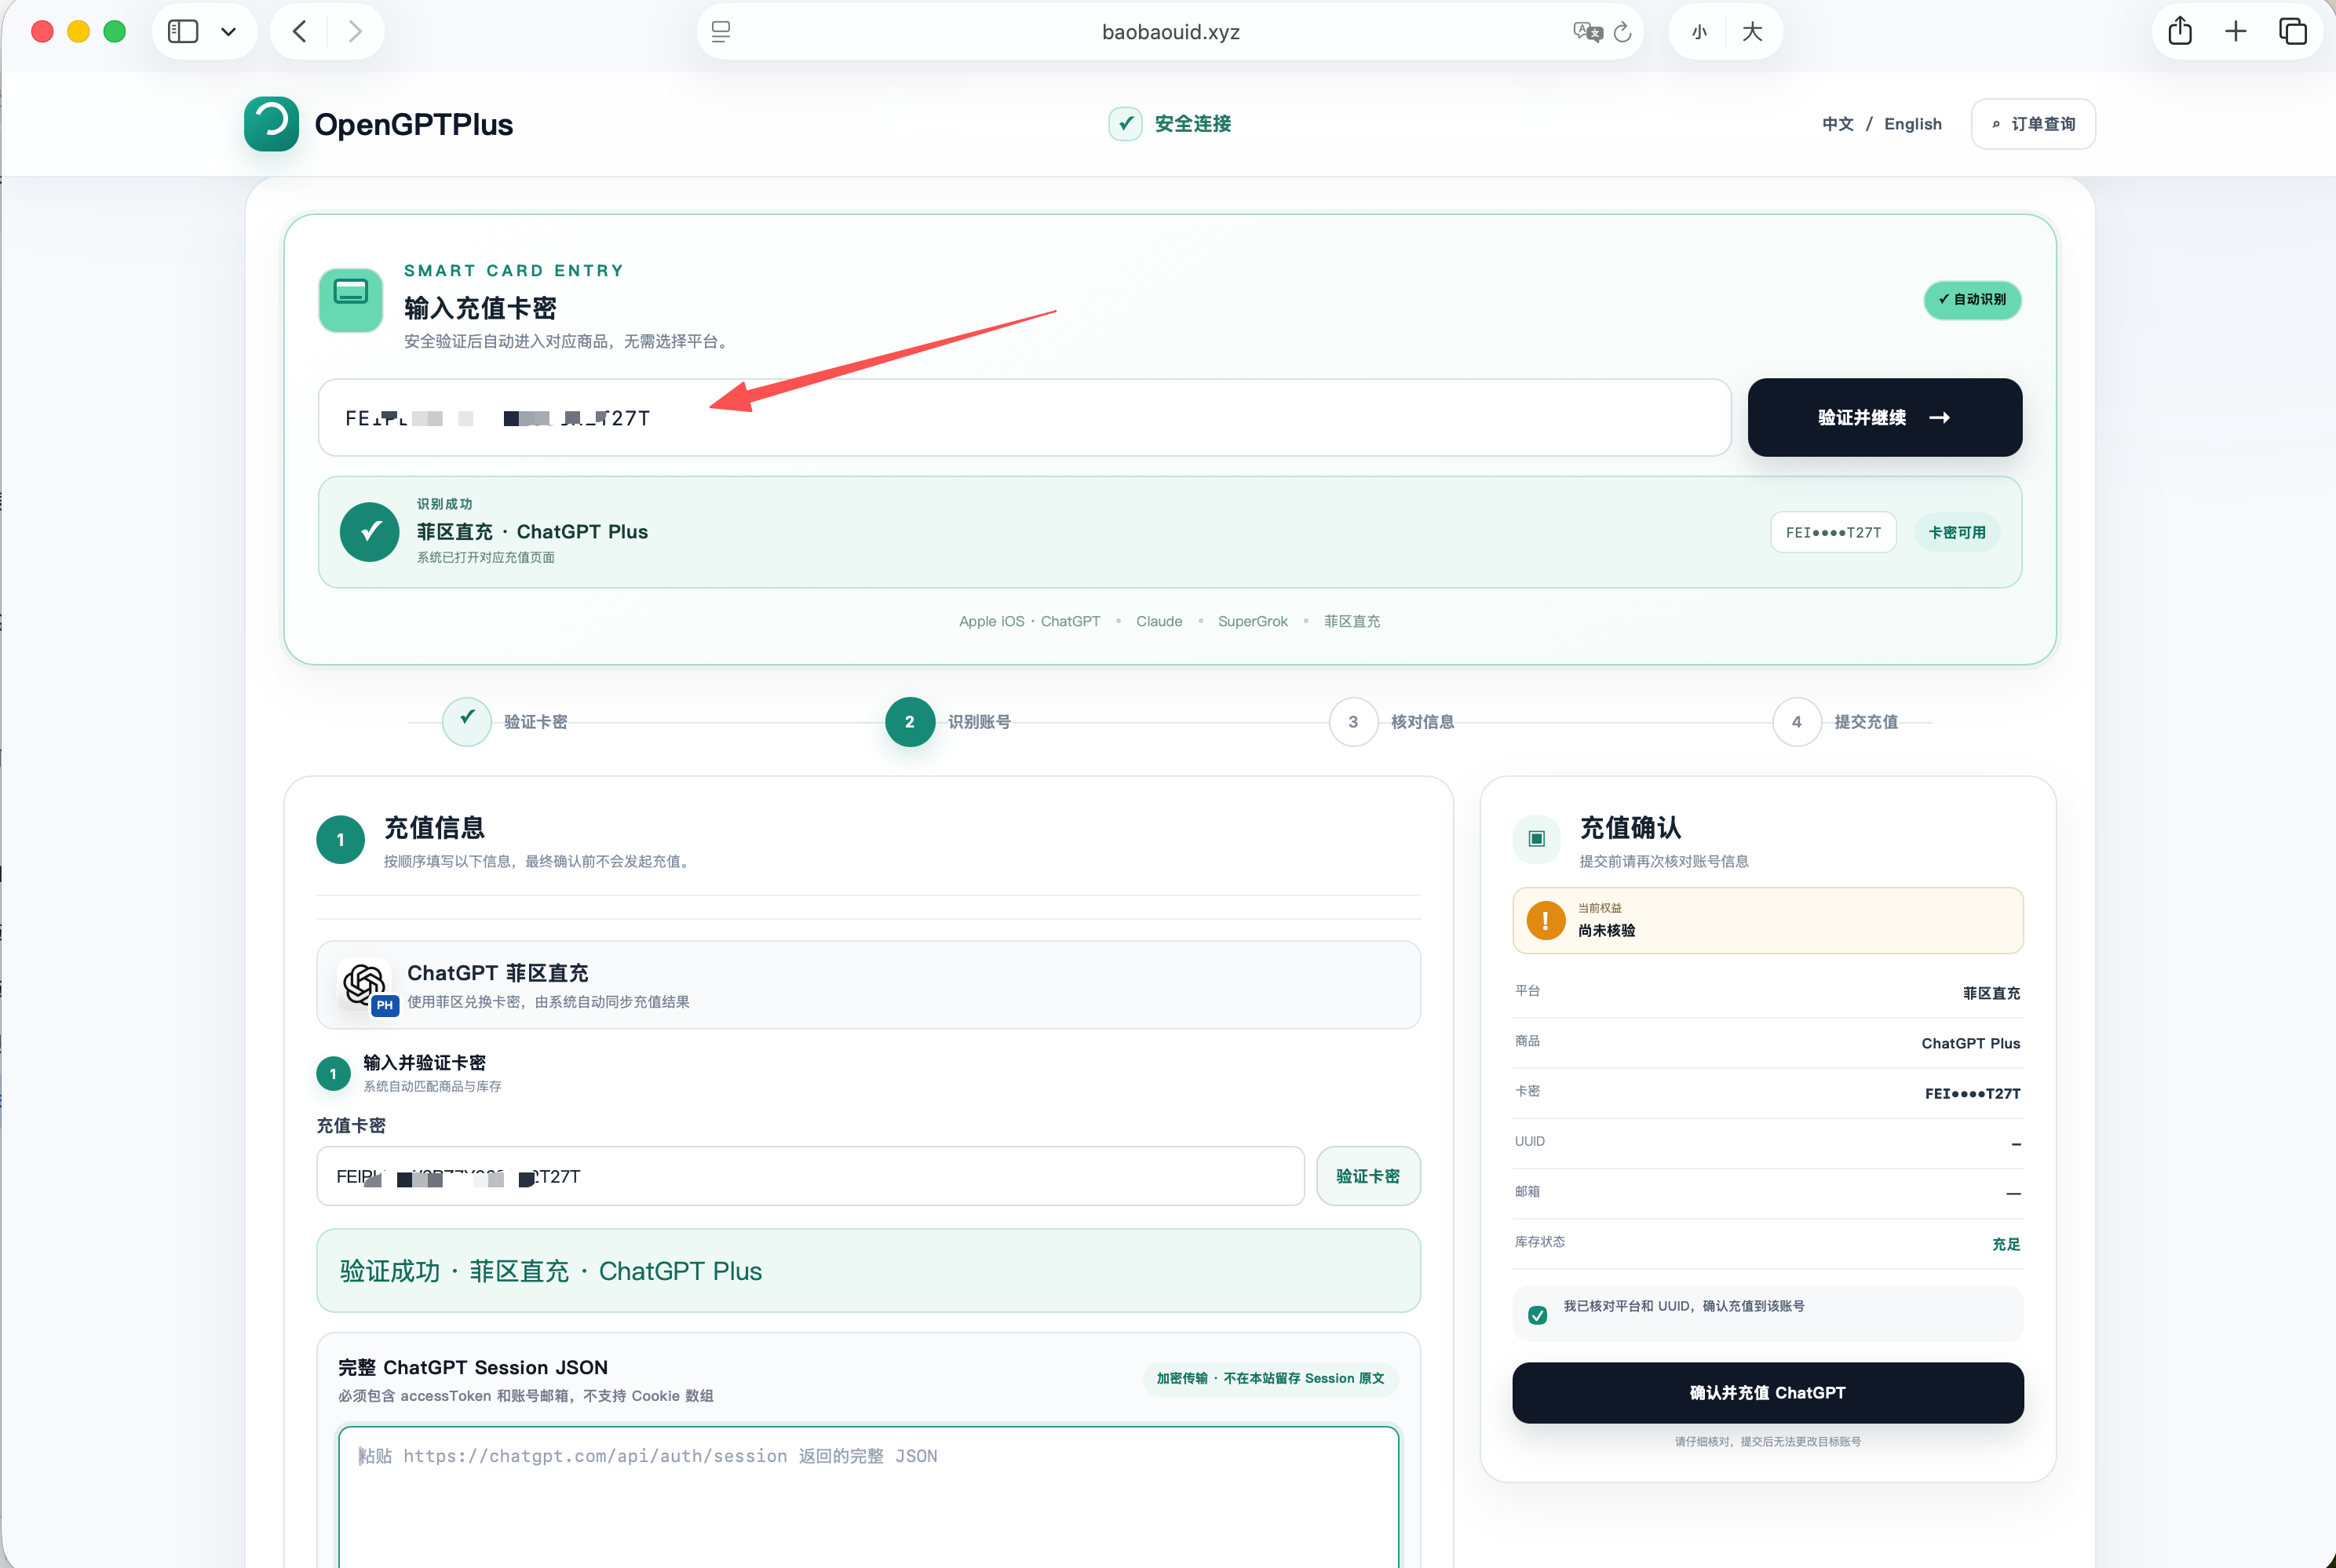Select SuperGrok platform label

[1253, 621]
